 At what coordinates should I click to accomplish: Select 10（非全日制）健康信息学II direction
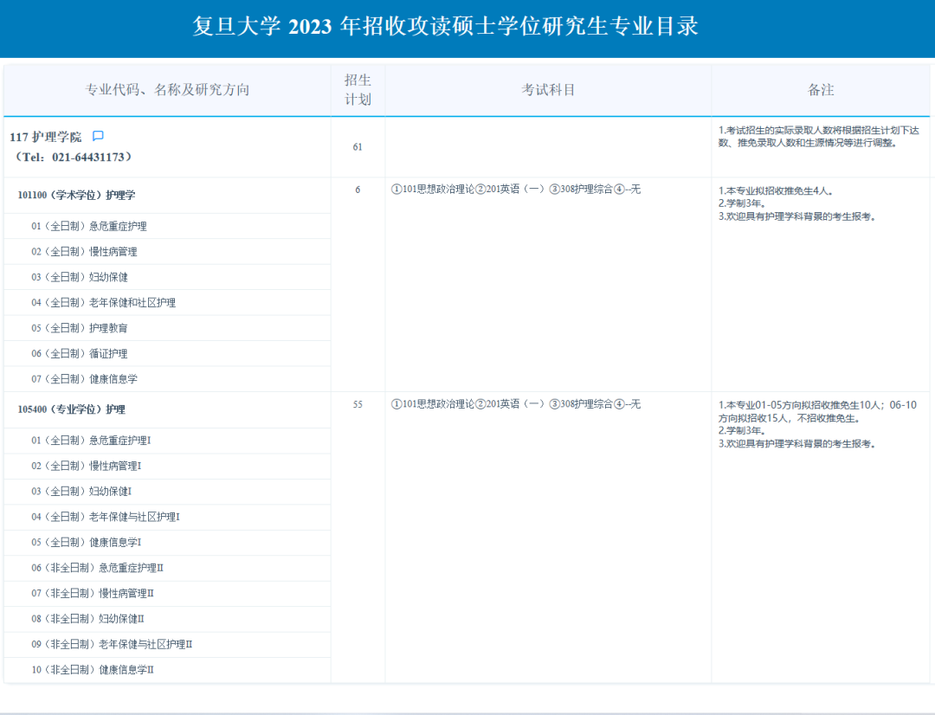coord(93,670)
